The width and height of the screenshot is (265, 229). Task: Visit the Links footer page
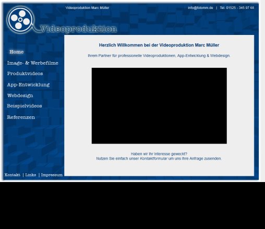(31, 175)
